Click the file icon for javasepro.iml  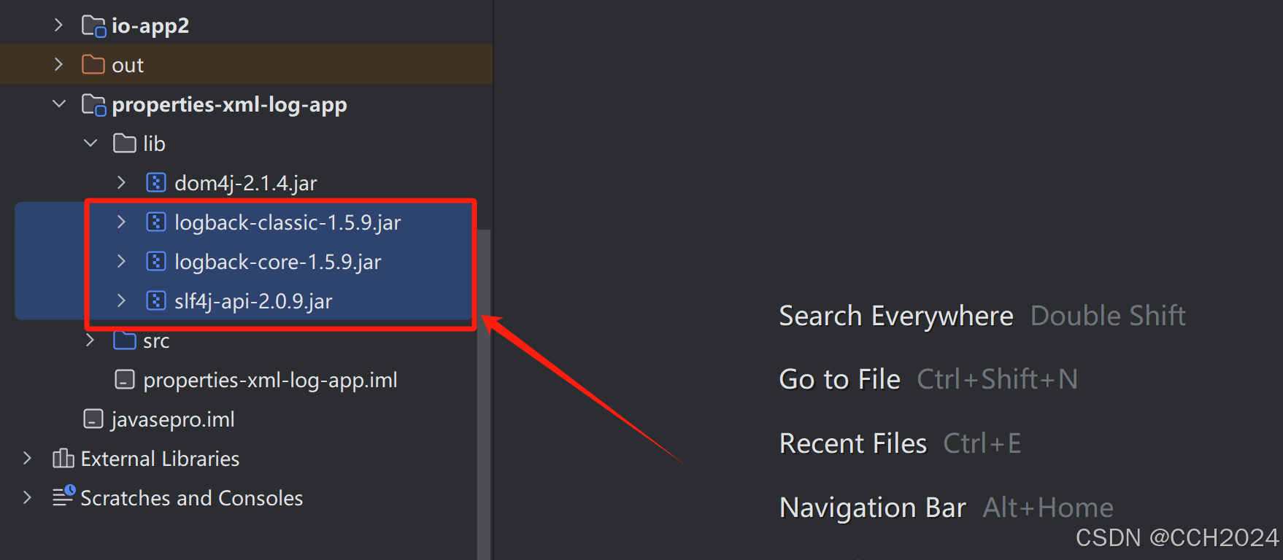(93, 419)
